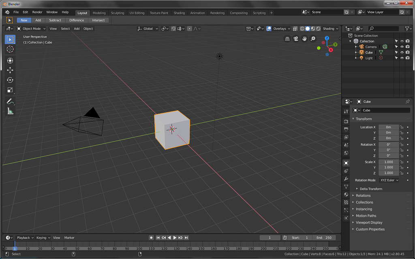Jump to end frame button

coord(186,238)
